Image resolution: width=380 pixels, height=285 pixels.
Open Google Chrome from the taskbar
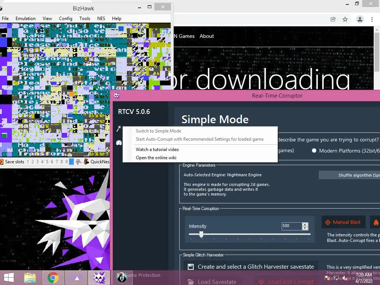coord(53,278)
